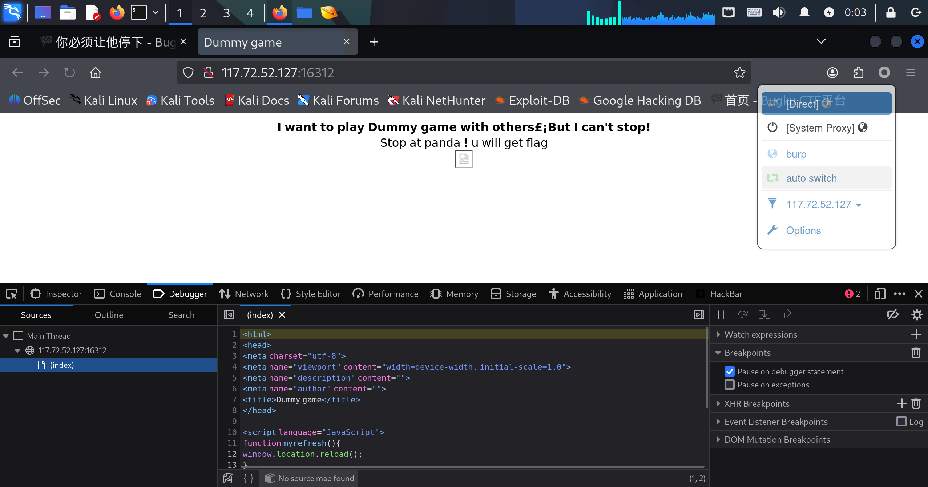This screenshot has width=928, height=487.
Task: Click the deactivate breakpoints icon
Action: (893, 315)
